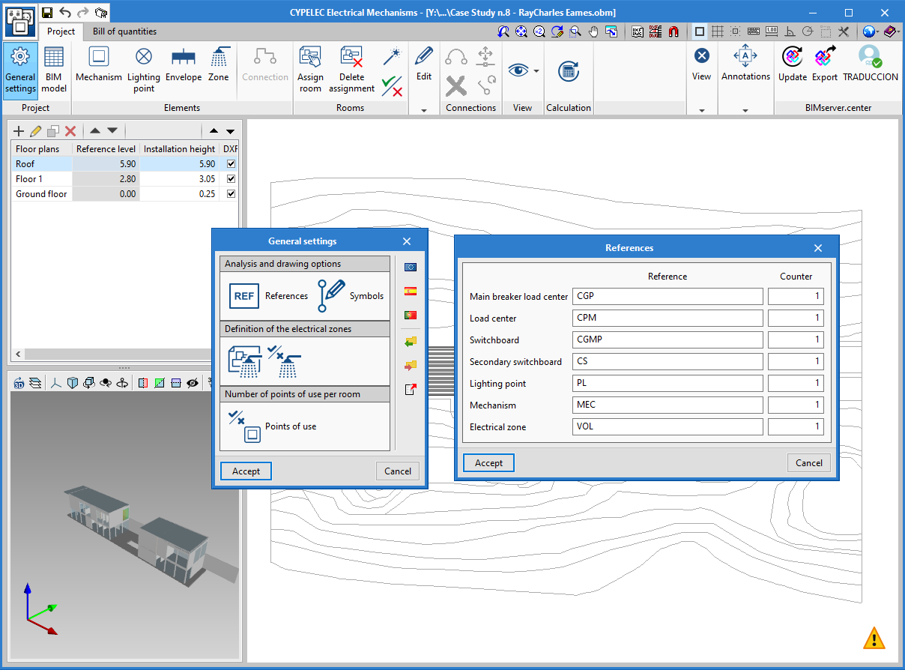Click the Lighting point reference field PL
Image resolution: width=905 pixels, height=670 pixels.
pyautogui.click(x=668, y=383)
